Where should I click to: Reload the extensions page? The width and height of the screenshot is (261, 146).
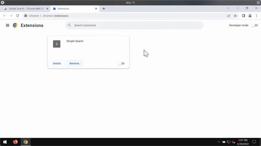coord(18,16)
